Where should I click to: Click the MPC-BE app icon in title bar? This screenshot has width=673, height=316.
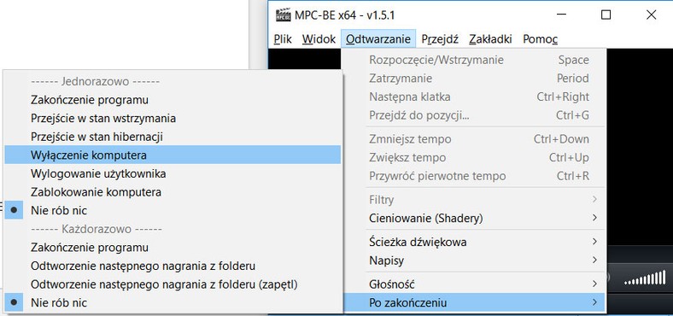(283, 15)
